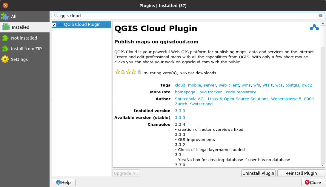Image resolution: width=326 pixels, height=187 pixels.
Task: Click the available version 3.3.3 link
Action: tap(180, 118)
